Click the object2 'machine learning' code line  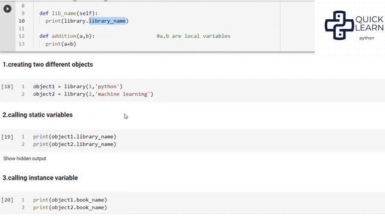[x=93, y=94]
